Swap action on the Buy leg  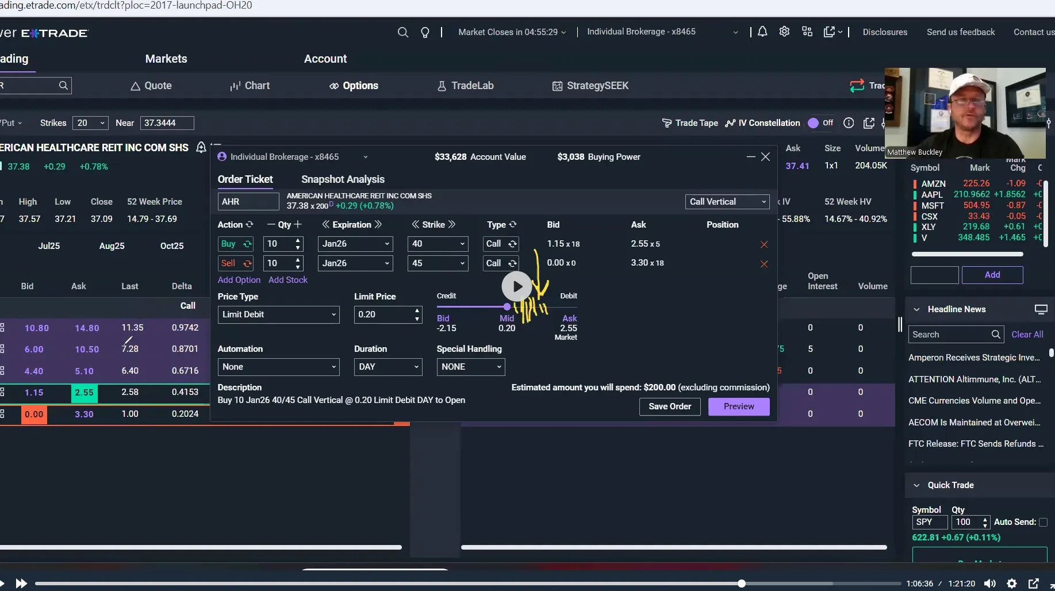247,244
